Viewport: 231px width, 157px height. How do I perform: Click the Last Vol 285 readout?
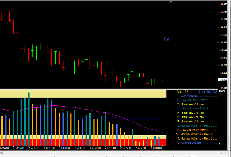coord(208,92)
